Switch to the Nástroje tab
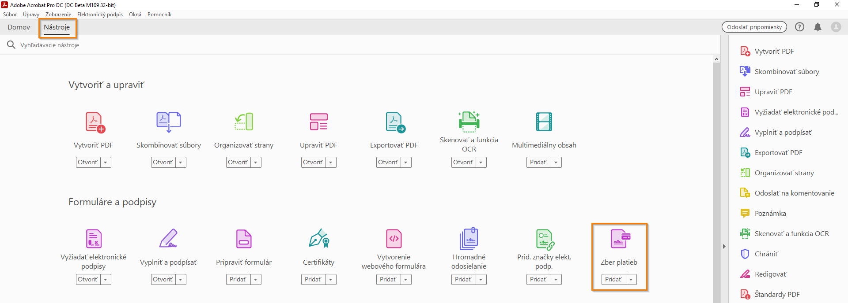Screen dimensions: 848x303 click(57, 27)
